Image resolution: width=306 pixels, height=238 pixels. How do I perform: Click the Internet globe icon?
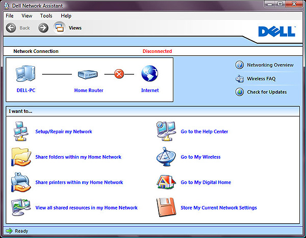click(x=149, y=74)
